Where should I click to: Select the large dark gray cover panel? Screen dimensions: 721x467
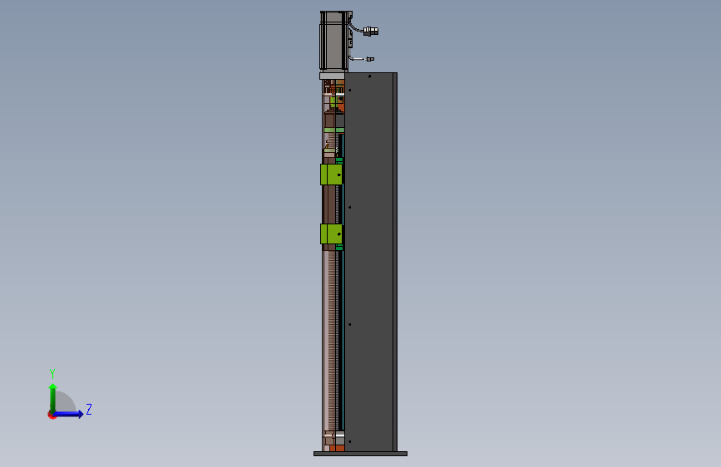371,262
